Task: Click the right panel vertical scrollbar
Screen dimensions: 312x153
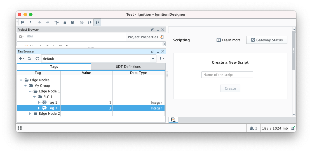Action: [294, 50]
